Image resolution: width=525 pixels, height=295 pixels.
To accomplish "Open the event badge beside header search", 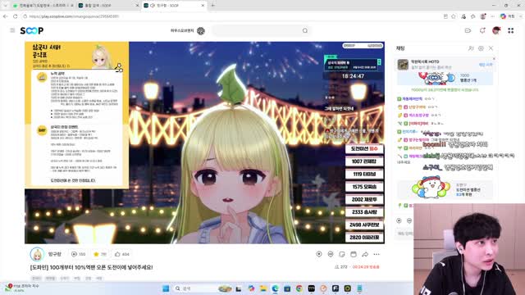I will pos(200,31).
